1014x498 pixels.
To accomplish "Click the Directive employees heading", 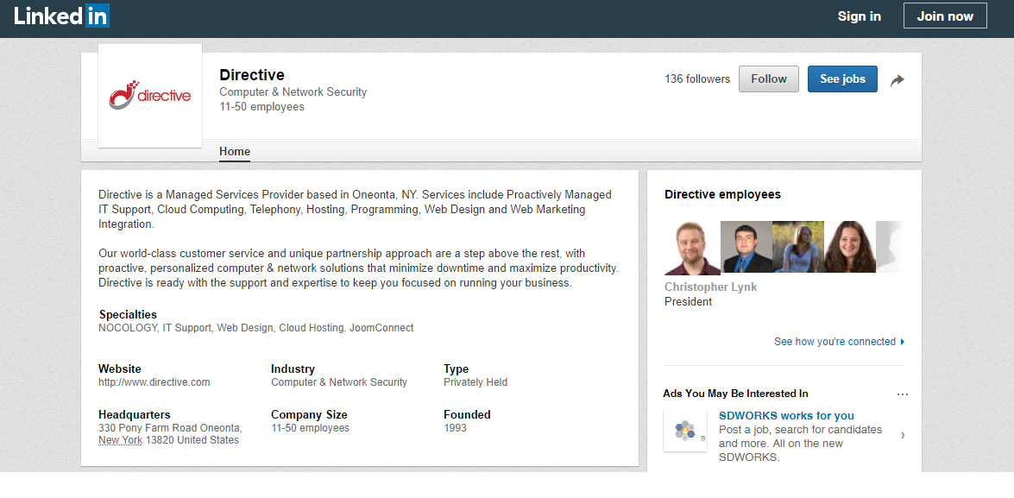I will (x=722, y=195).
